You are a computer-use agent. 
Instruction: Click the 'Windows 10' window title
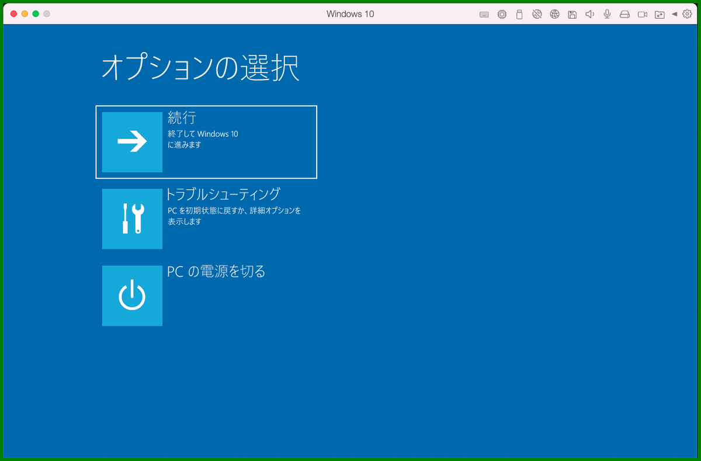350,14
